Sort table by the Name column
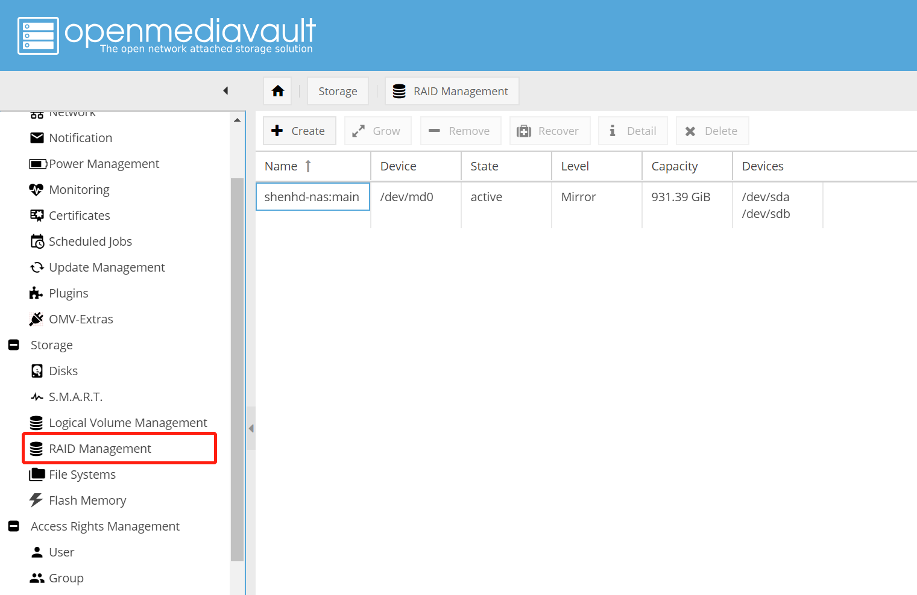The height and width of the screenshot is (595, 917). click(x=313, y=166)
